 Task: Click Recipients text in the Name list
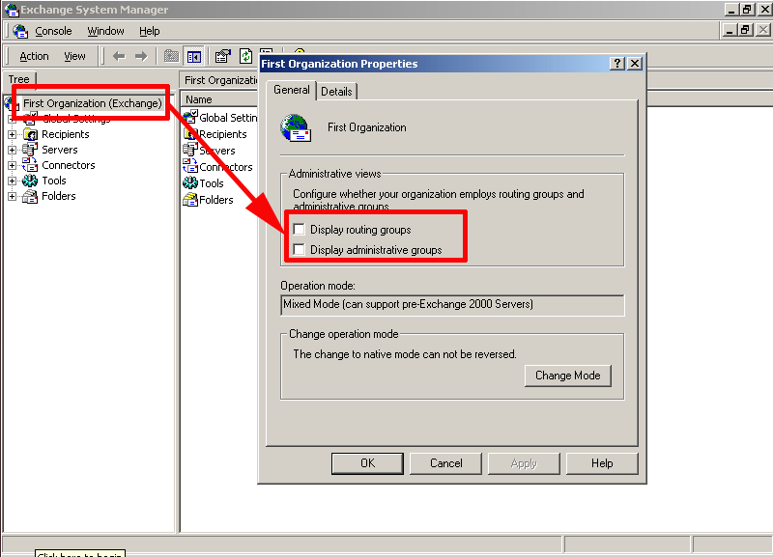(x=223, y=134)
